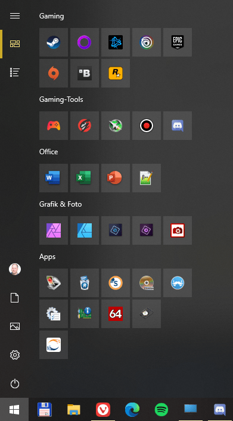Open Documents from Start sidebar
This screenshot has width=233, height=421.
(x=15, y=298)
